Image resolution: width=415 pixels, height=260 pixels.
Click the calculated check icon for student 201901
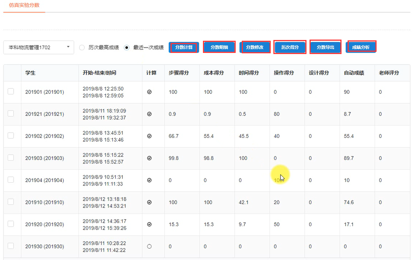pos(149,92)
